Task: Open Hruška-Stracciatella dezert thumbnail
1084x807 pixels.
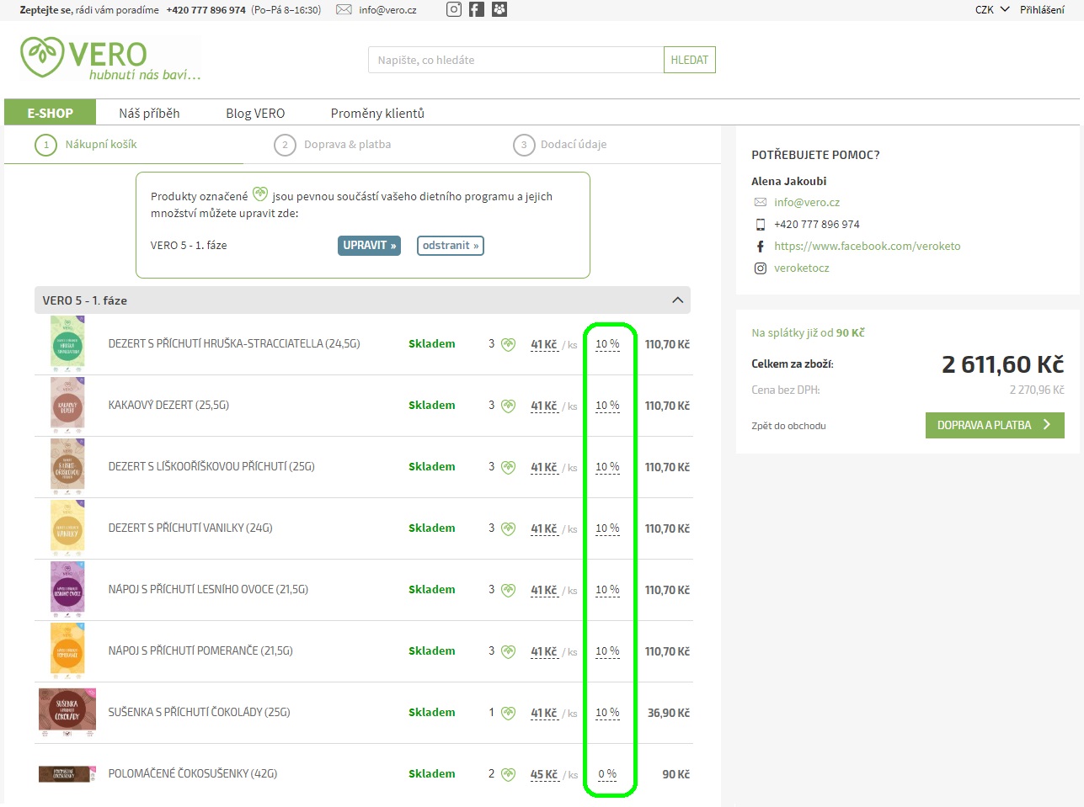Action: [x=67, y=343]
